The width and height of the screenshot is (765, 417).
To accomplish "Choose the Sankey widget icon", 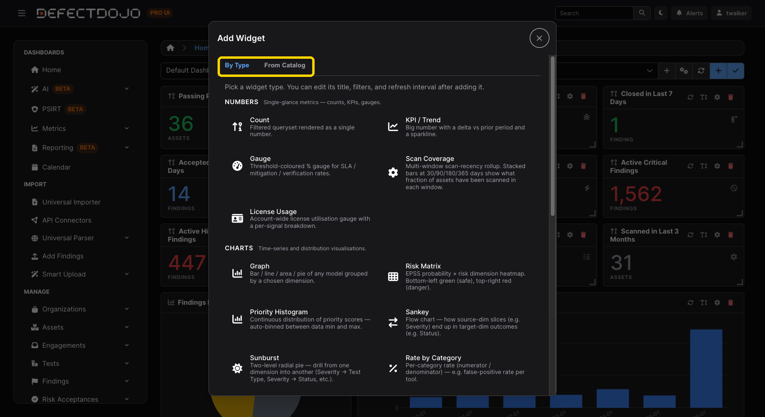I will click(x=393, y=322).
